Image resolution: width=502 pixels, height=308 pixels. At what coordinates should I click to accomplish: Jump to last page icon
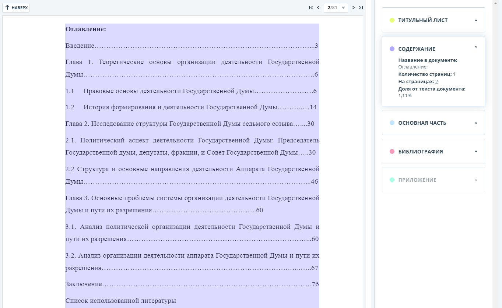361,7
